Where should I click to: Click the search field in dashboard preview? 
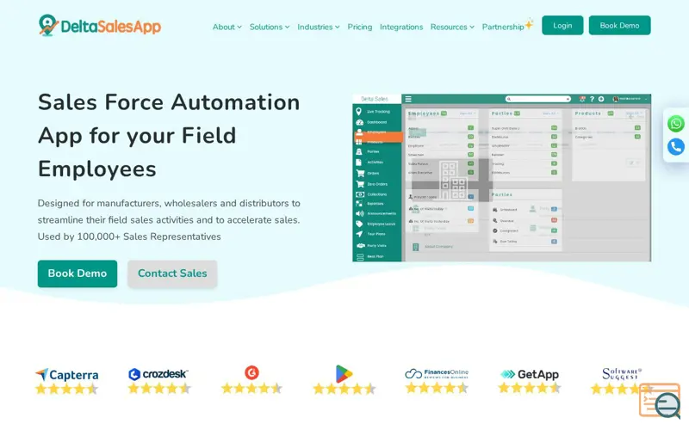(537, 99)
